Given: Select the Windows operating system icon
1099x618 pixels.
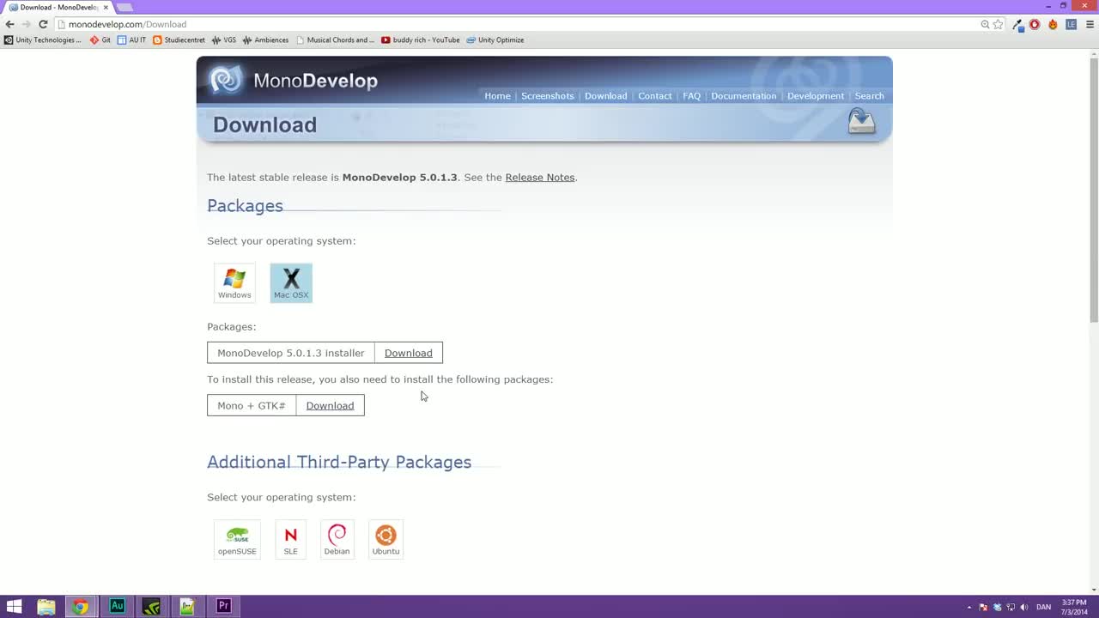Looking at the screenshot, I should tap(234, 282).
